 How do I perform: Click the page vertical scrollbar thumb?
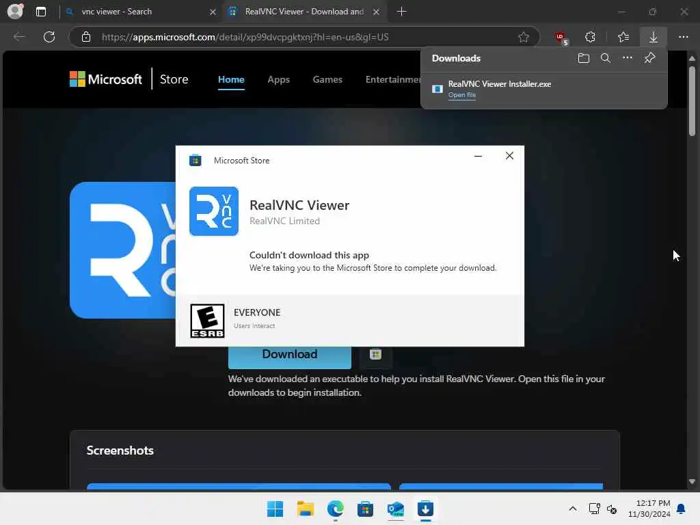[692, 101]
